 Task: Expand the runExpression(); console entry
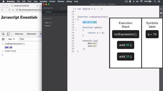coord(2,44)
